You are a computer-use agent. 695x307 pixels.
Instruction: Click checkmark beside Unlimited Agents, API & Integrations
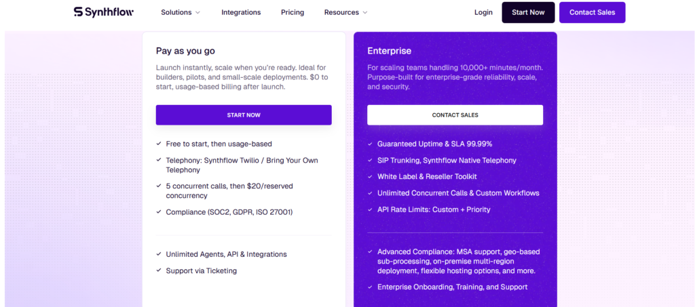click(x=159, y=254)
